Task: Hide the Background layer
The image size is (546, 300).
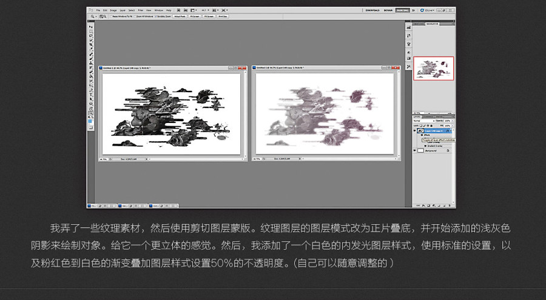Action: tap(415, 150)
